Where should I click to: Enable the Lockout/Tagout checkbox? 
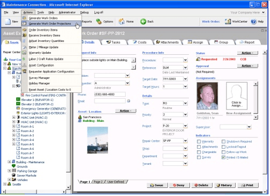pyautogui.click(x=223, y=147)
